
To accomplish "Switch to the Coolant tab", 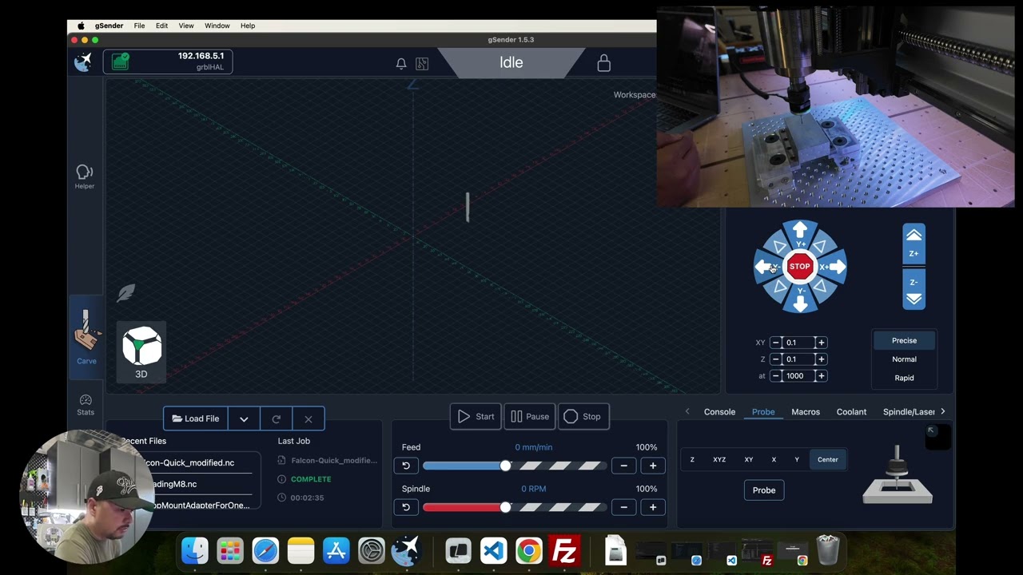I will click(x=851, y=412).
